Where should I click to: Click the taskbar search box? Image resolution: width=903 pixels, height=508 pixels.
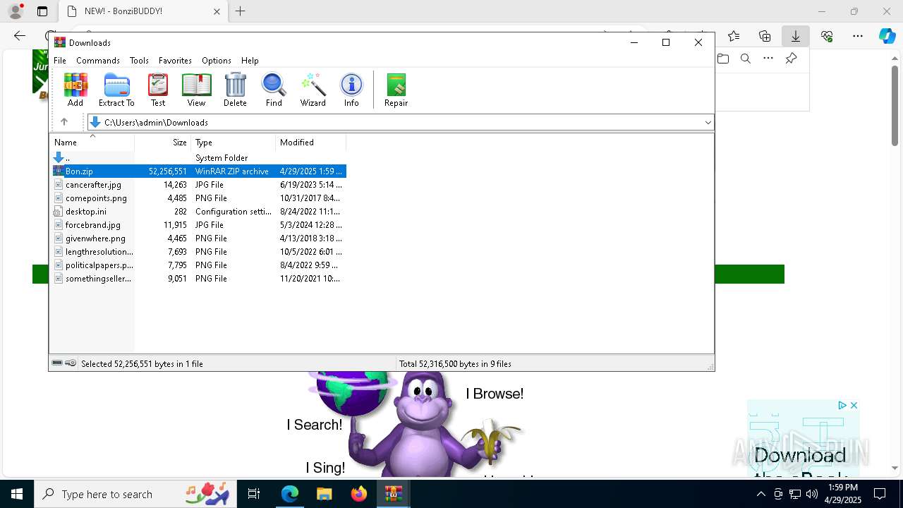click(137, 494)
